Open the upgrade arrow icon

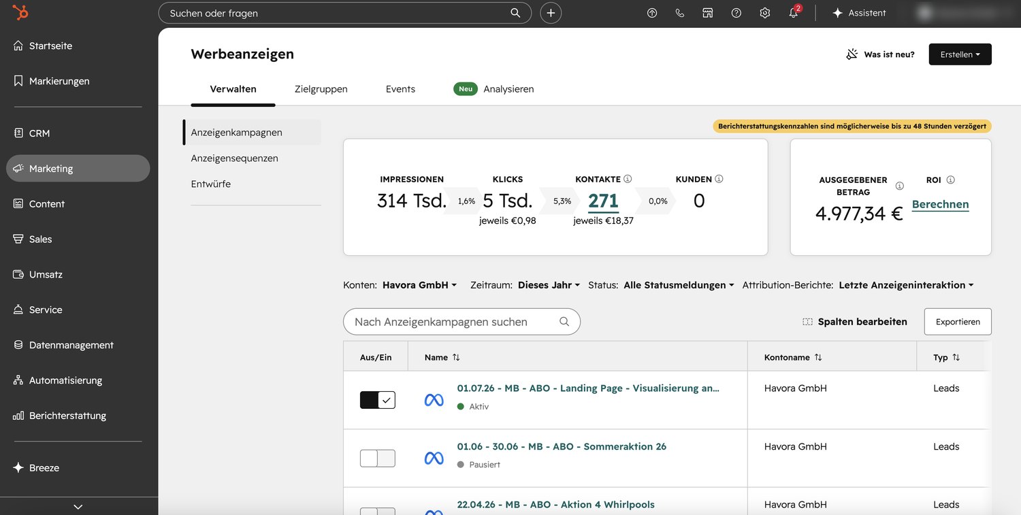tap(652, 13)
